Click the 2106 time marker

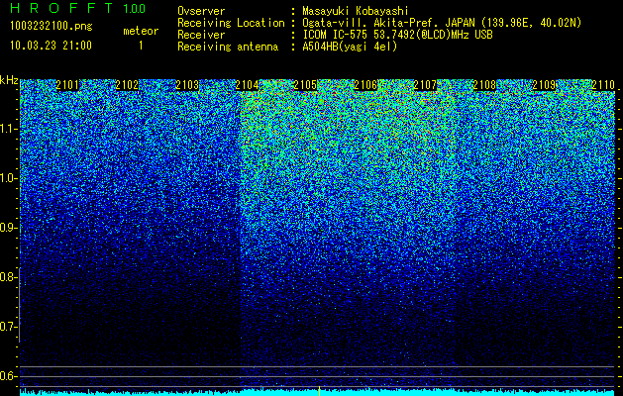pos(365,85)
